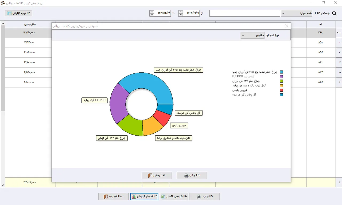Screen dimensions: 342x205
Task: Click the printer icon in chart dialog
Action: (186, 176)
